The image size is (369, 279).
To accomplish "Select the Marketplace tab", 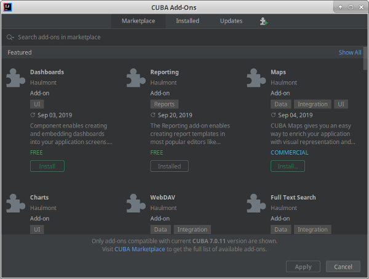I will click(x=138, y=21).
